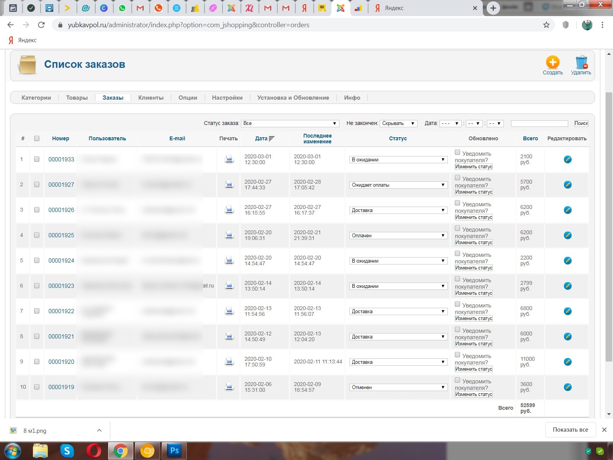Screen dimensions: 613x460
Task: Tick the select-all checkbox in header
Action: tap(37, 138)
